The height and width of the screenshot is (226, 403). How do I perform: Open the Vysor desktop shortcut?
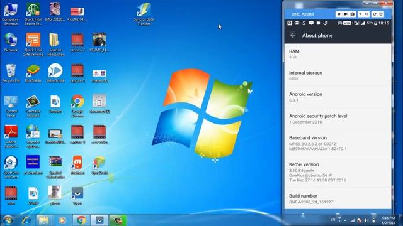(x=77, y=196)
